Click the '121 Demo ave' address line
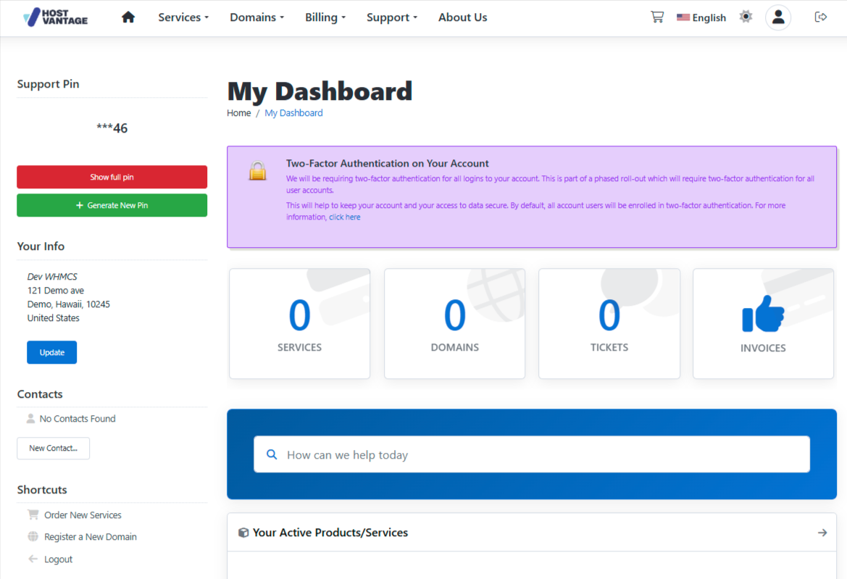Screen dimensions: 847x579 56,290
